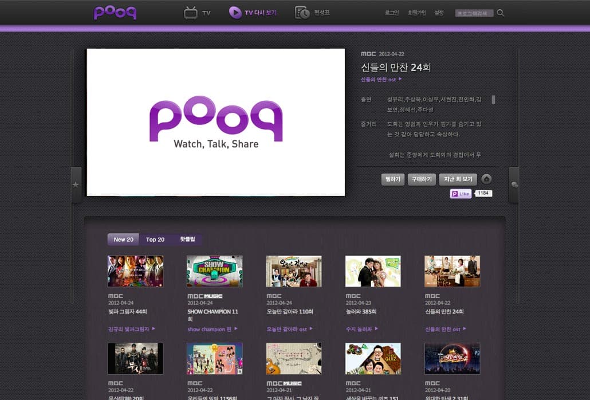Open the 편성표 schedule page
The width and height of the screenshot is (590, 400).
[312, 13]
